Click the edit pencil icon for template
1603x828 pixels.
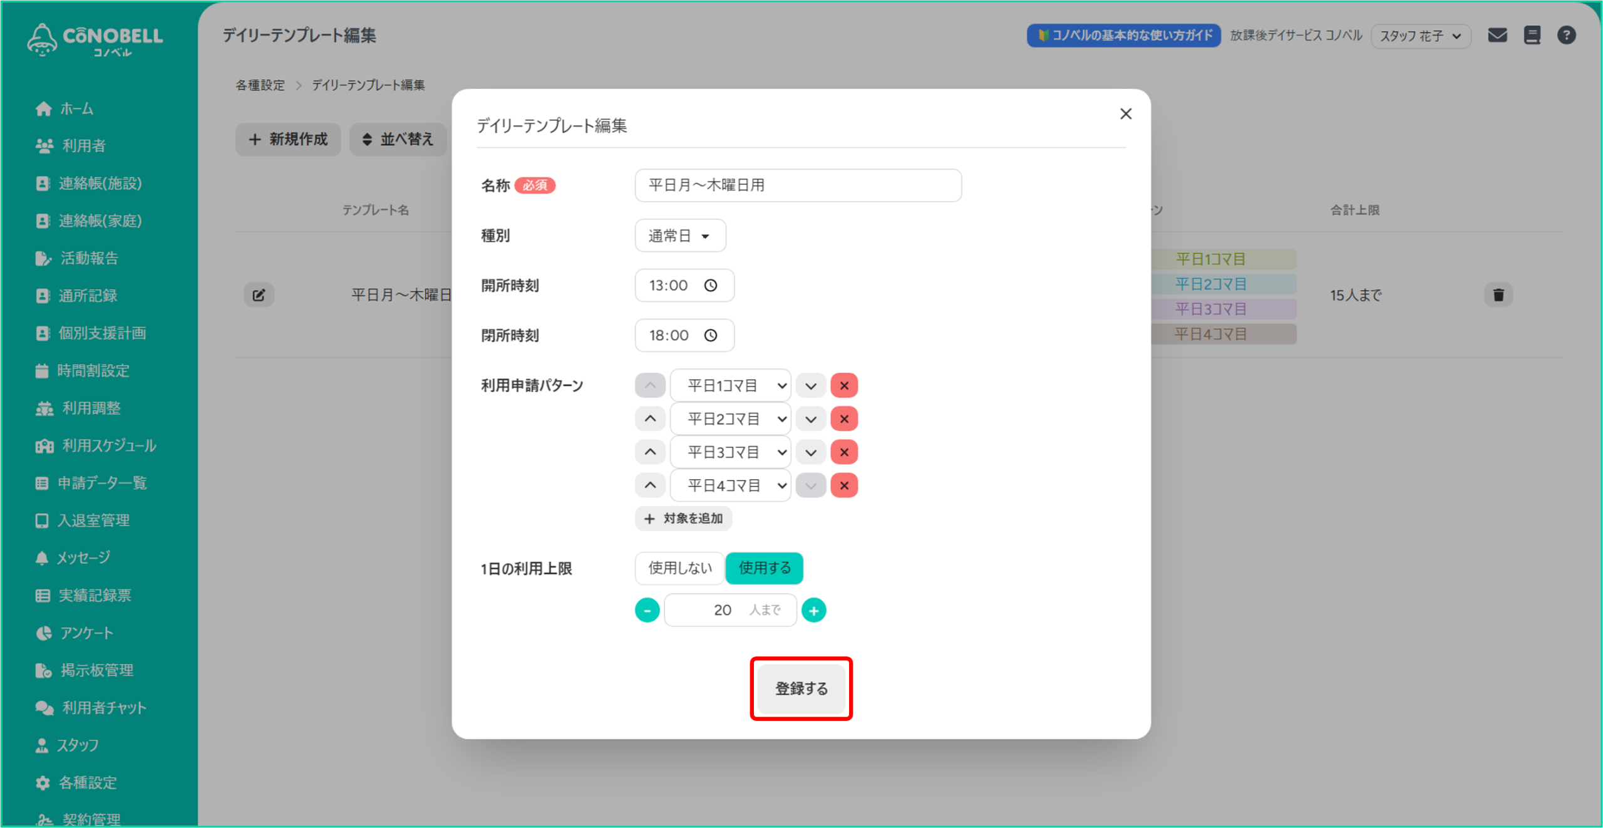[x=259, y=295]
